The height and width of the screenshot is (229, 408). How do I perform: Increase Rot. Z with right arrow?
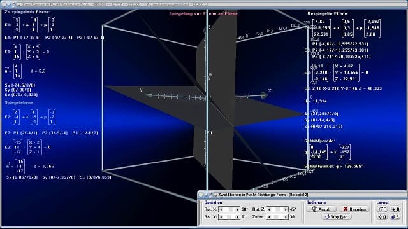point(286,209)
